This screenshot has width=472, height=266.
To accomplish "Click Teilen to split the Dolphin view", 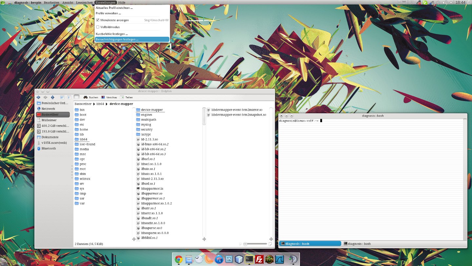I will click(x=127, y=97).
